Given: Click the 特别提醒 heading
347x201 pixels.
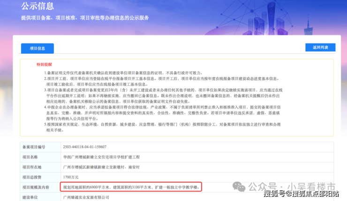Looking at the screenshot, I should pyautogui.click(x=44, y=64).
